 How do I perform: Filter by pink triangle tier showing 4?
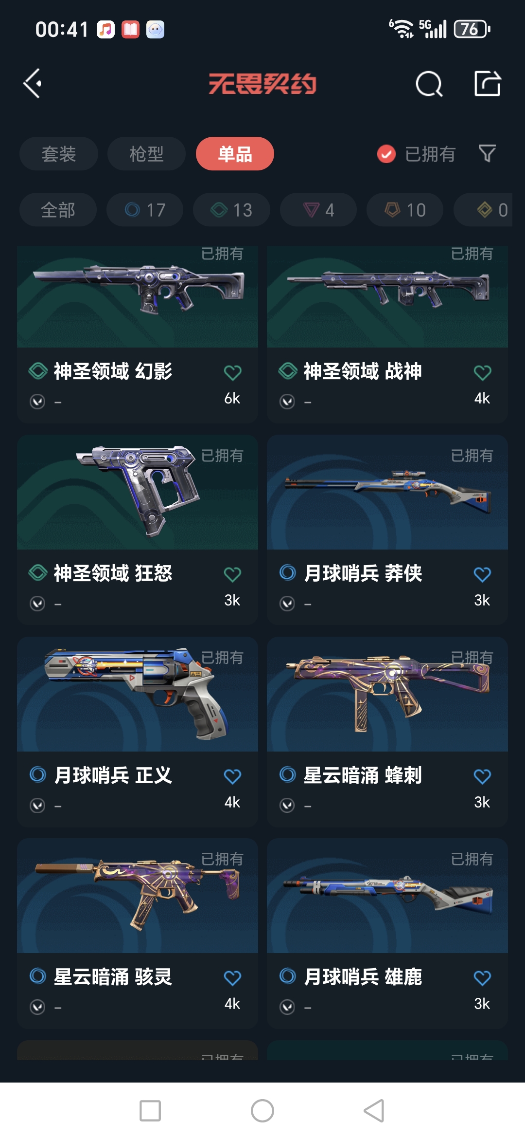(318, 210)
